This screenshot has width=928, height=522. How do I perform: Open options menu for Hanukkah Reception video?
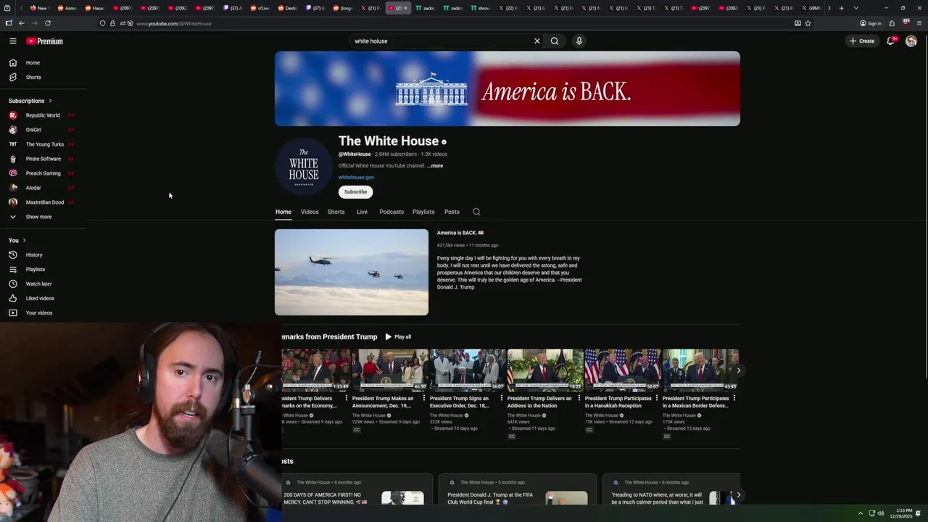pos(657,398)
